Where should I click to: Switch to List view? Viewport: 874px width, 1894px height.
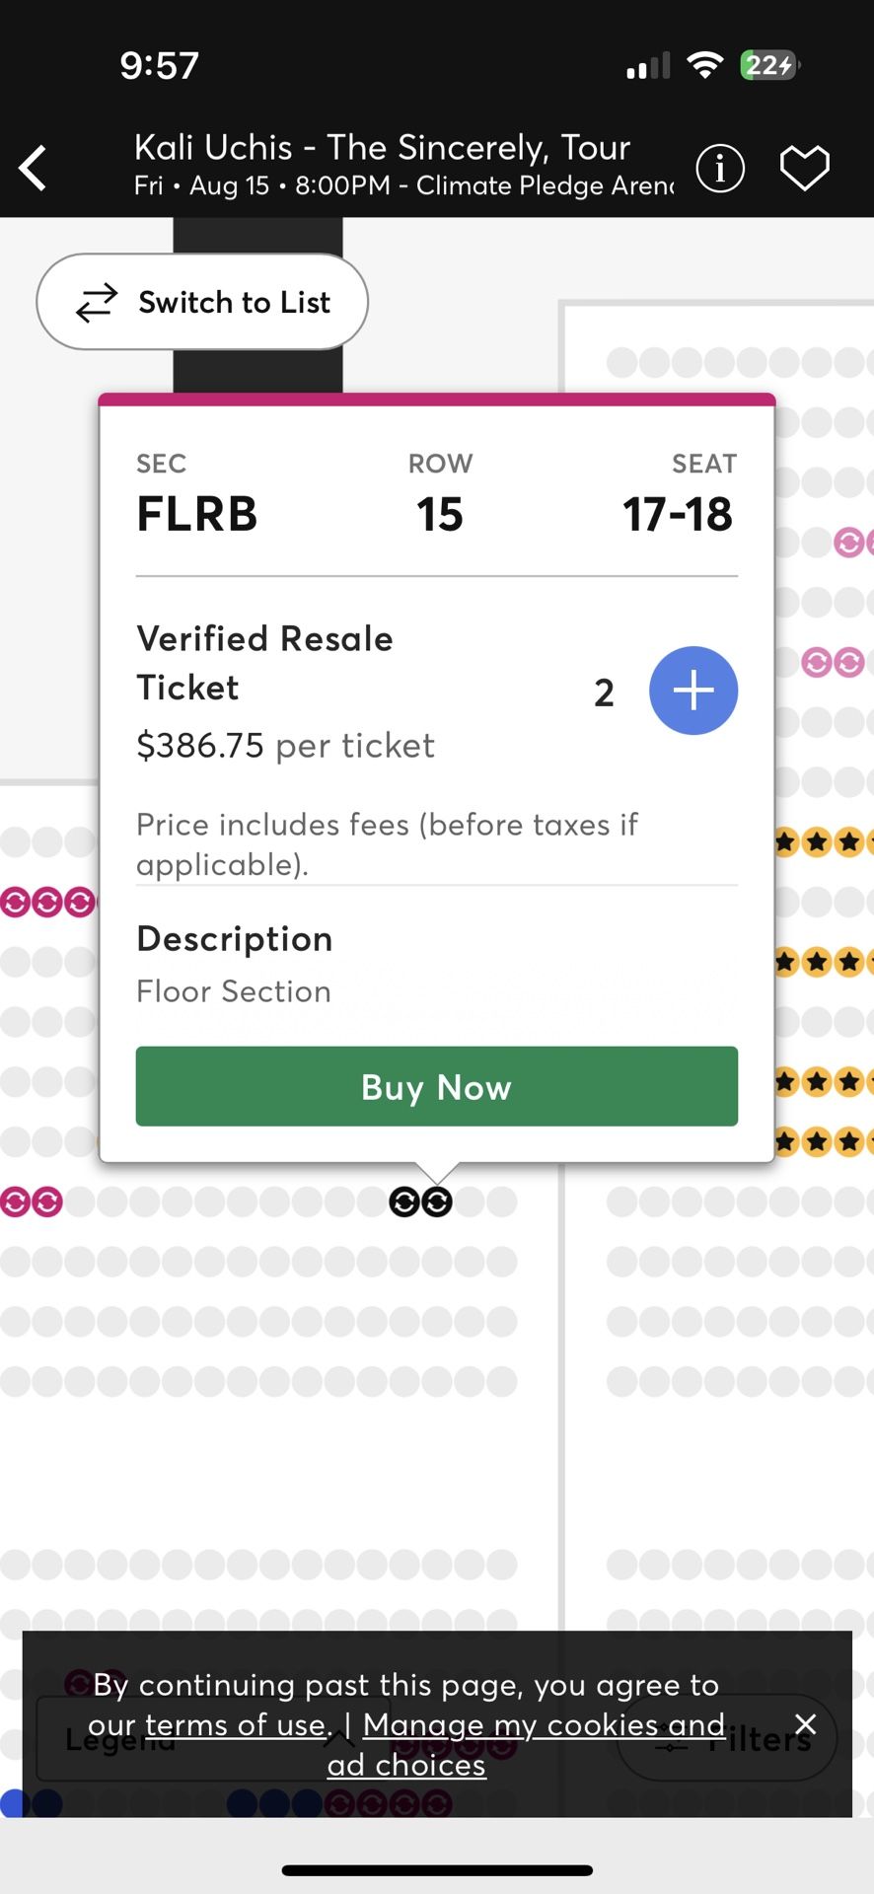pyautogui.click(x=202, y=302)
